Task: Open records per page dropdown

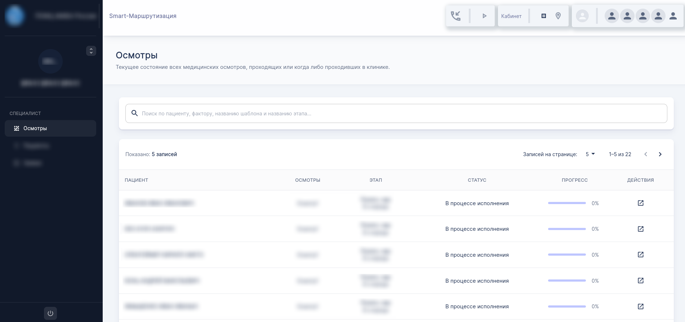Action: tap(590, 154)
